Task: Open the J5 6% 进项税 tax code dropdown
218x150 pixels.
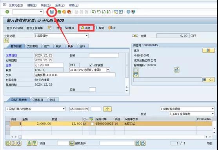Action: (108, 70)
